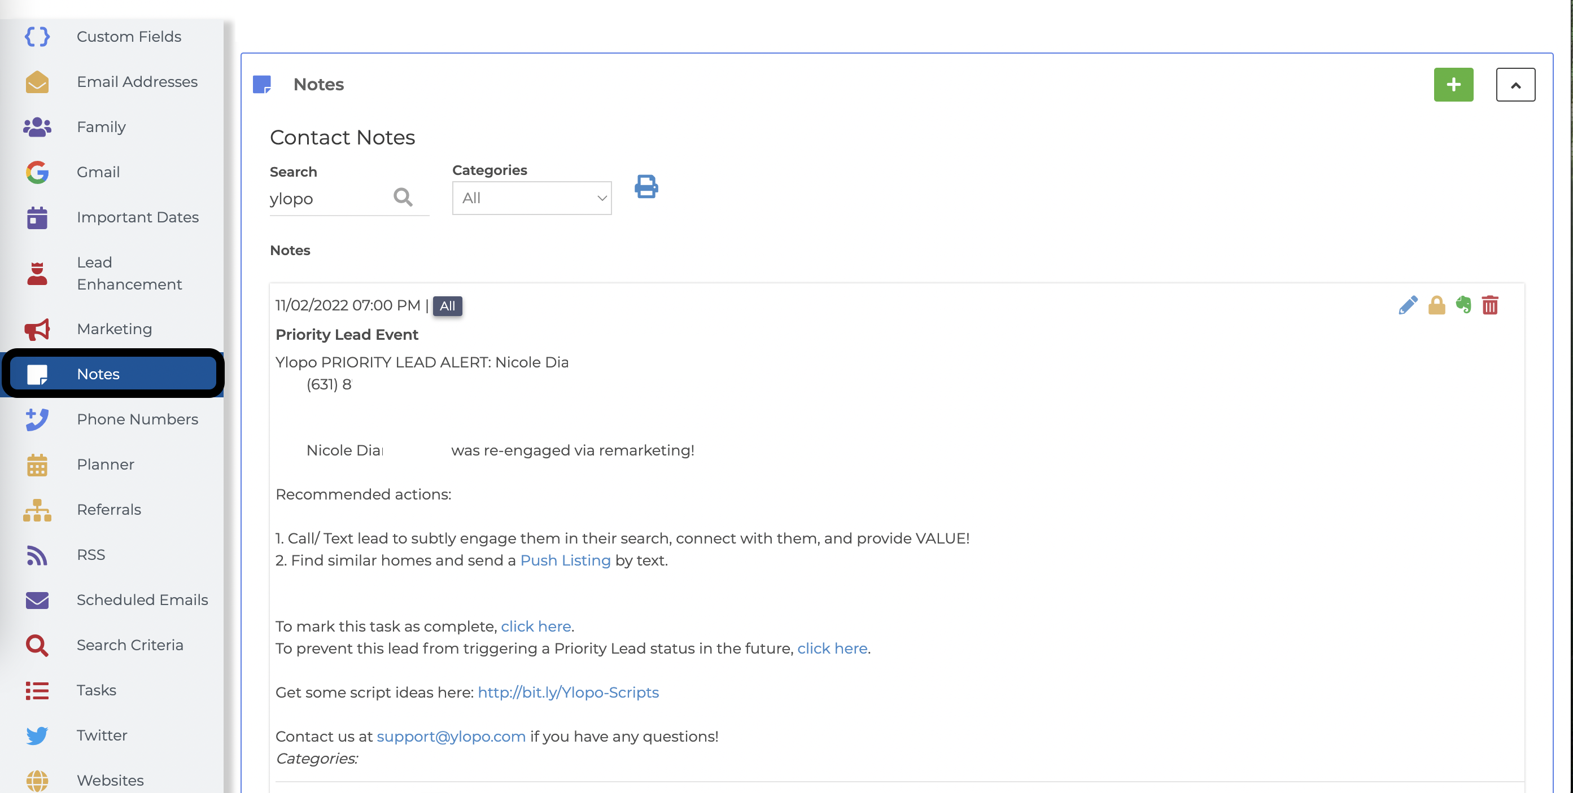
Task: Click the support@ylopo.com email link
Action: 451,736
